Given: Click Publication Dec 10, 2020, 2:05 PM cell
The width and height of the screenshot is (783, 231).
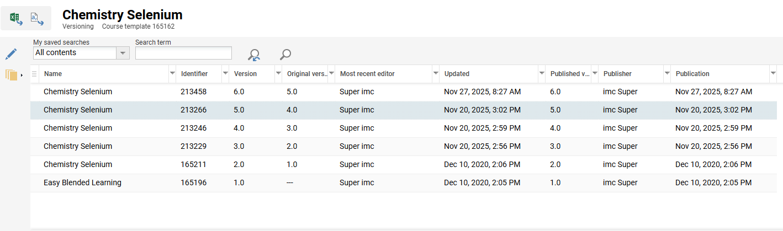Looking at the screenshot, I should tap(713, 182).
